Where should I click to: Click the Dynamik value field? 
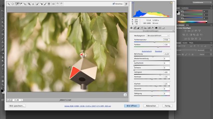(x=166, y=89)
